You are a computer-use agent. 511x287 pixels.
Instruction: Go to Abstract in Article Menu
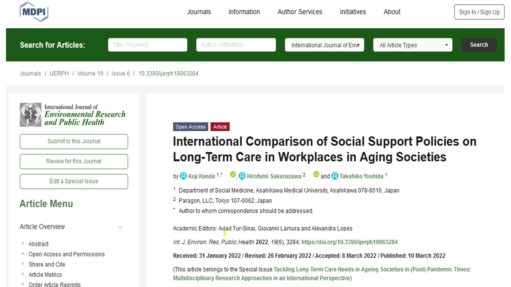click(x=38, y=244)
